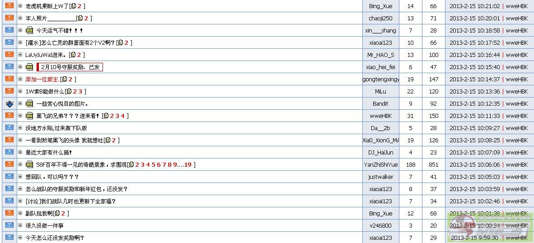Expand the thread 添加一位版主 with plus box

click(x=20, y=79)
